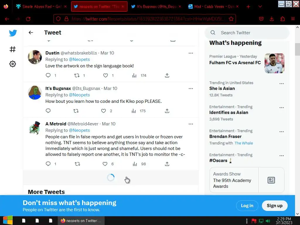Open the Windows Start button
300x225 pixels.
click(x=8, y=220)
